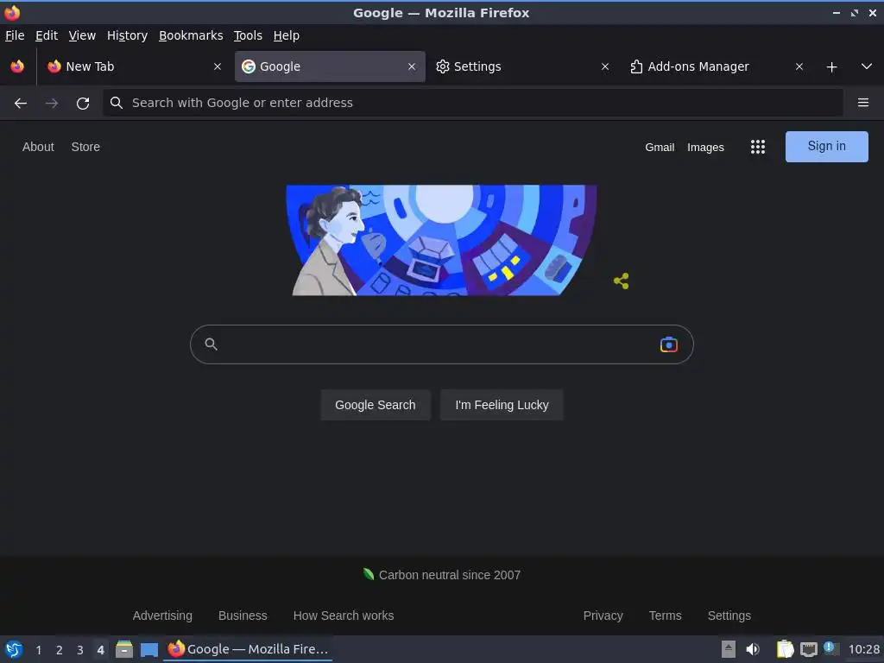Switch to workspace 2

(x=60, y=650)
